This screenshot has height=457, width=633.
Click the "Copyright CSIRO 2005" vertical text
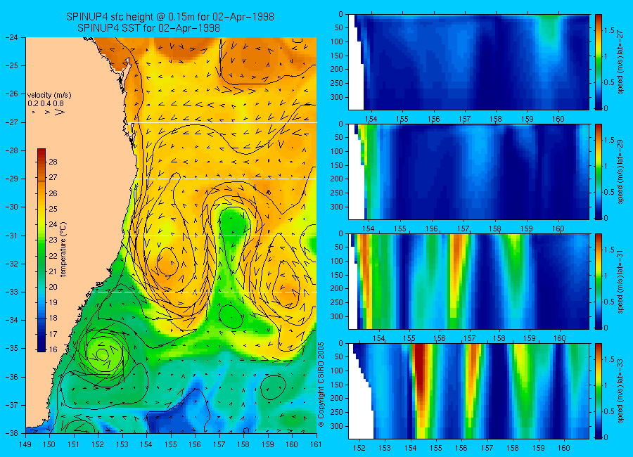(x=321, y=385)
